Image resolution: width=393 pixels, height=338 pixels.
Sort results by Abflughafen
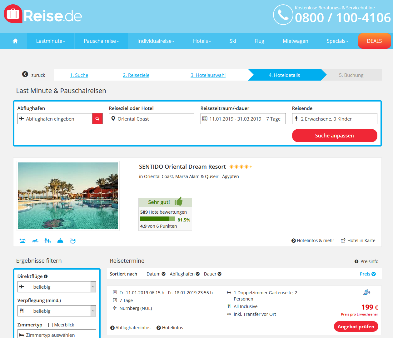(x=185, y=274)
